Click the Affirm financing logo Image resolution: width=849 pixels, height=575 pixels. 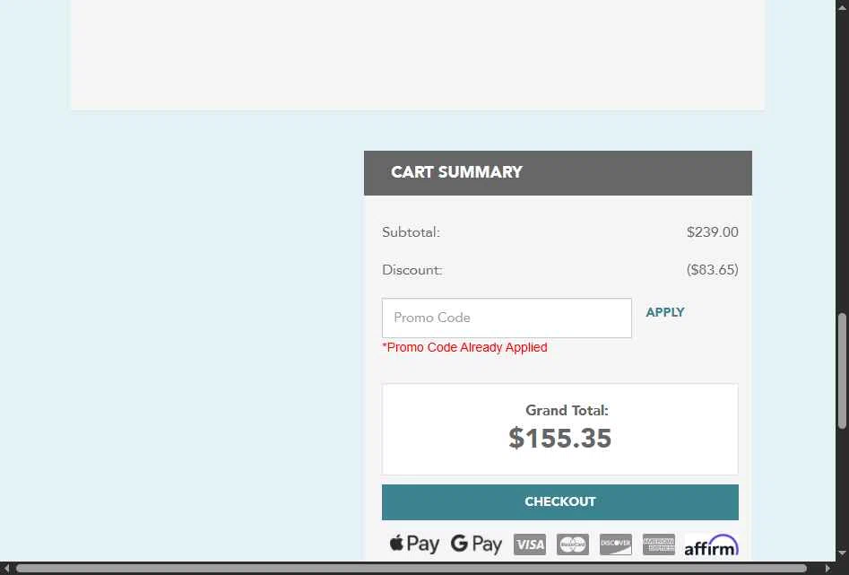pos(712,545)
